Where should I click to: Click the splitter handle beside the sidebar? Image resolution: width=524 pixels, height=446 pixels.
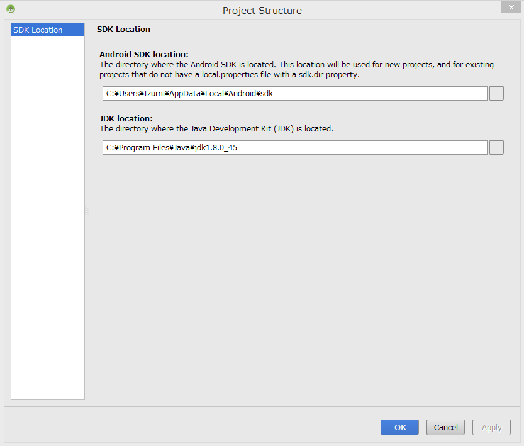coord(87,211)
